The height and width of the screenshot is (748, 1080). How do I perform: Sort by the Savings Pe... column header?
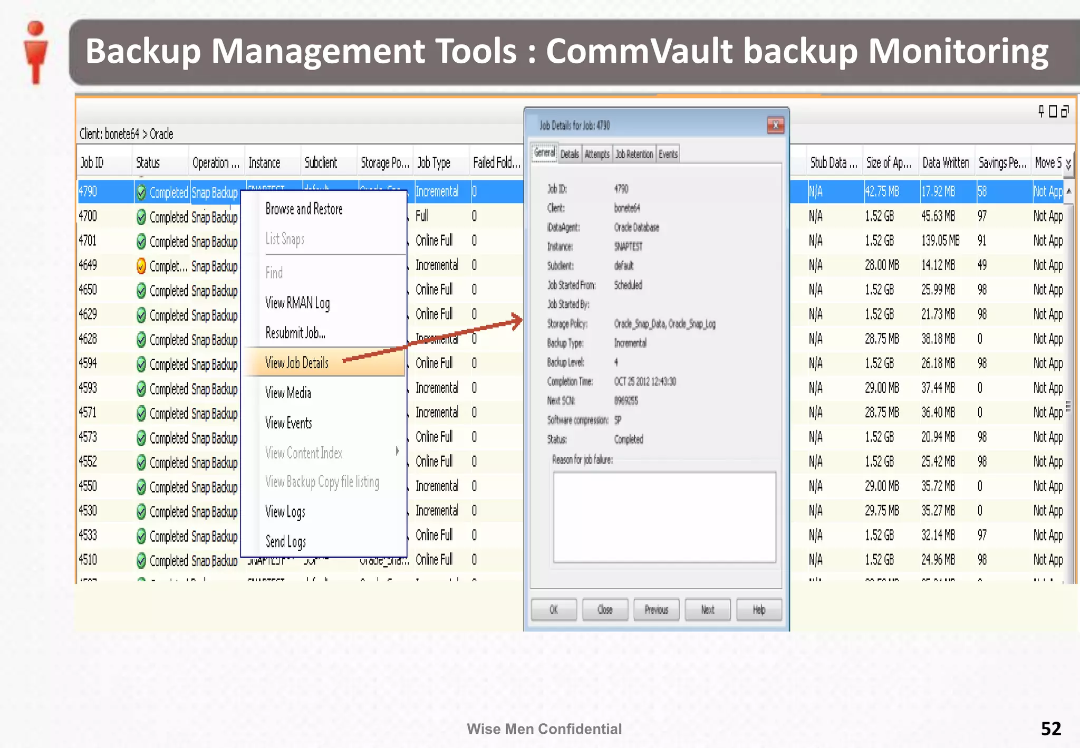1002,163
